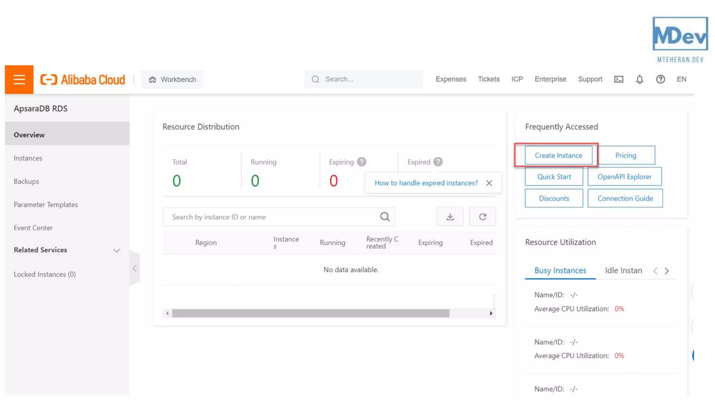Image resolution: width=715 pixels, height=402 pixels.
Task: Switch to Busy Instances tab
Action: pos(560,270)
